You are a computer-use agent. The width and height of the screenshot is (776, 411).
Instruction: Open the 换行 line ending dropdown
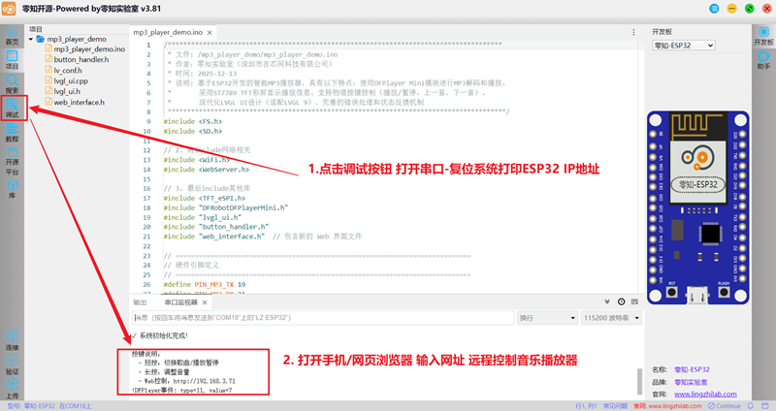point(547,318)
